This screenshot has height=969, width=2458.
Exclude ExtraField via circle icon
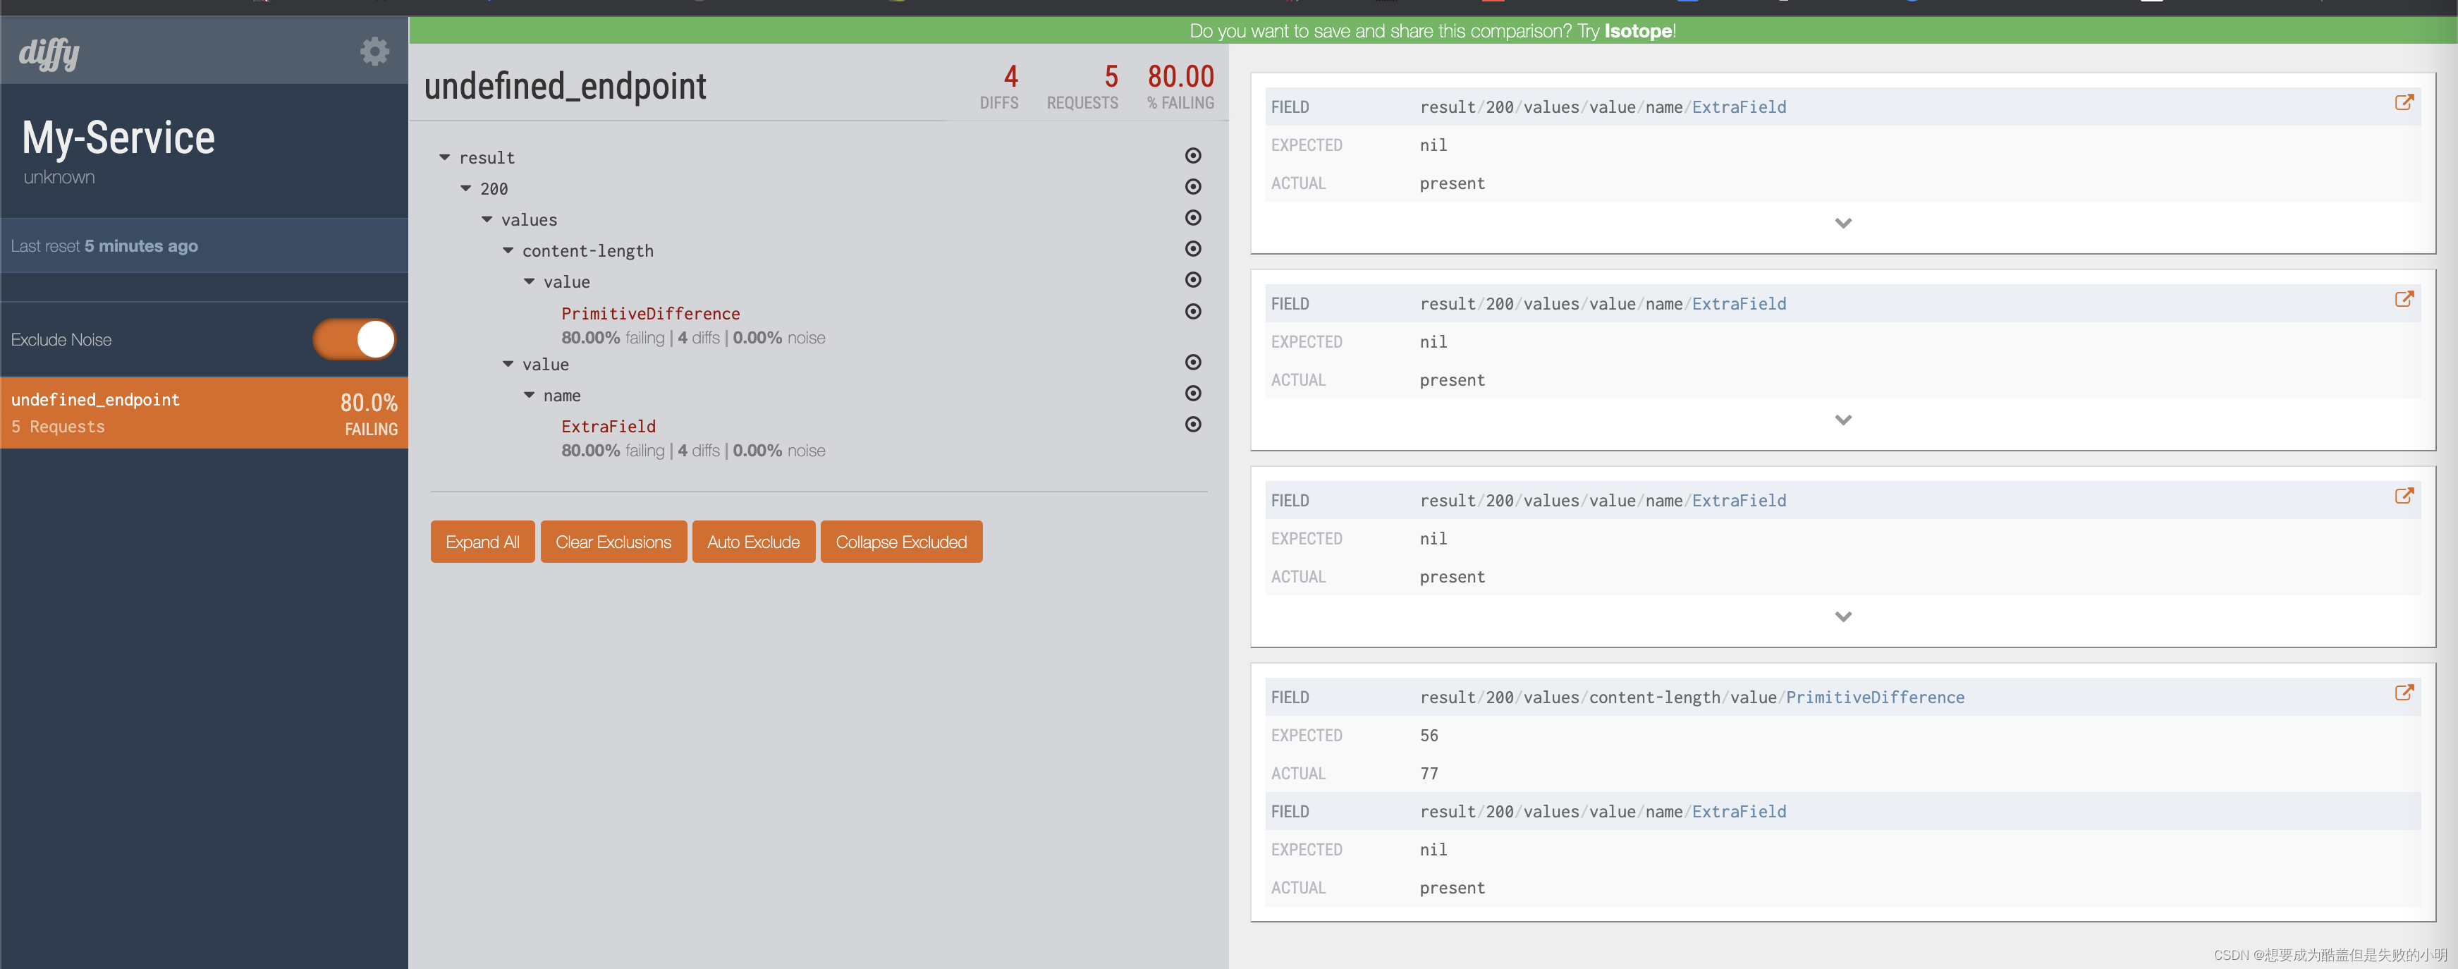click(x=1193, y=424)
